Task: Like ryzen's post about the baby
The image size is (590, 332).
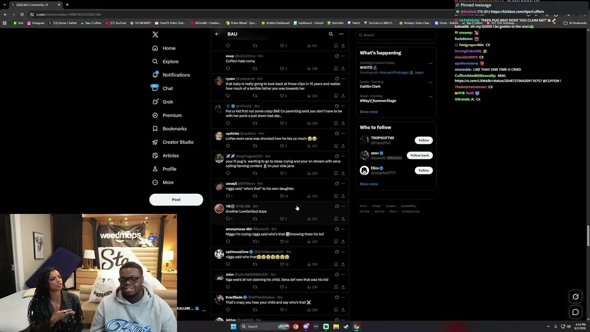Action: 282,96
